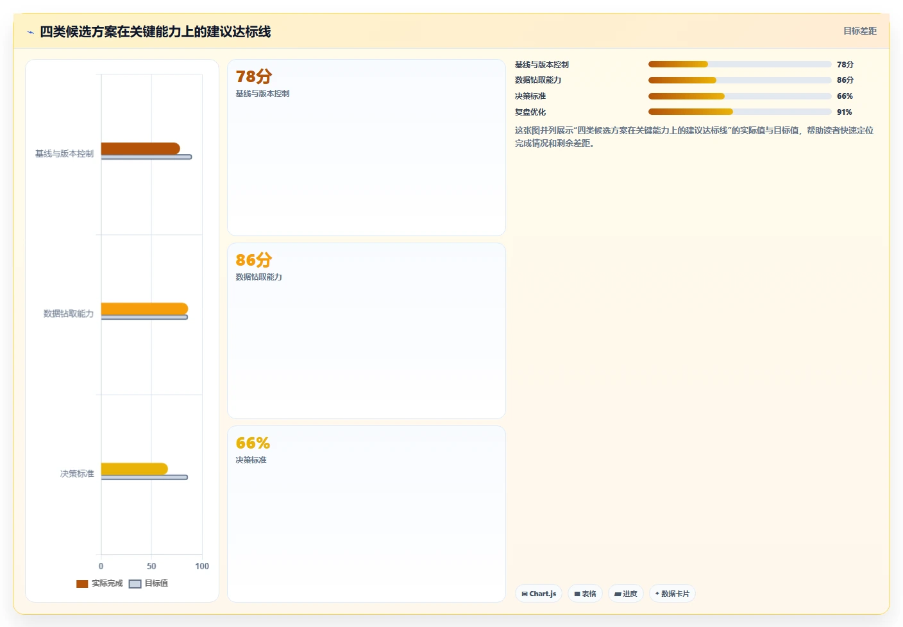The height and width of the screenshot is (627, 903).
Task: Click the dashboard title 四类候选方案在关键能力上的建议达标线
Action: point(155,31)
